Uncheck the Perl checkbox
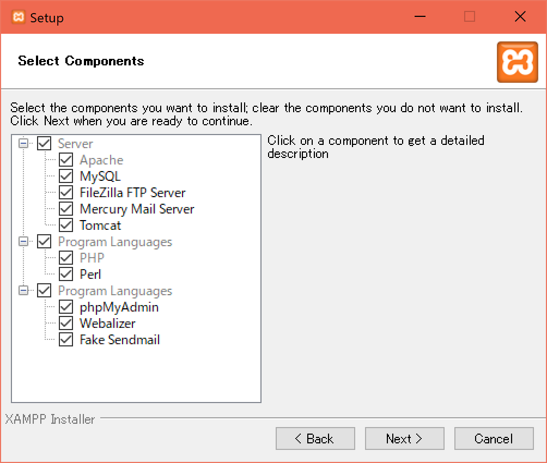Image resolution: width=547 pixels, height=463 pixels. pos(66,274)
